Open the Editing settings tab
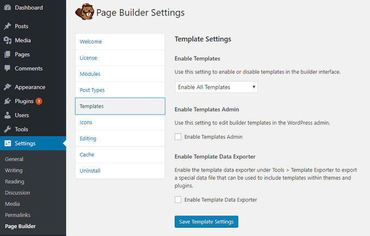Image resolution: width=370 pixels, height=236 pixels. (120, 138)
